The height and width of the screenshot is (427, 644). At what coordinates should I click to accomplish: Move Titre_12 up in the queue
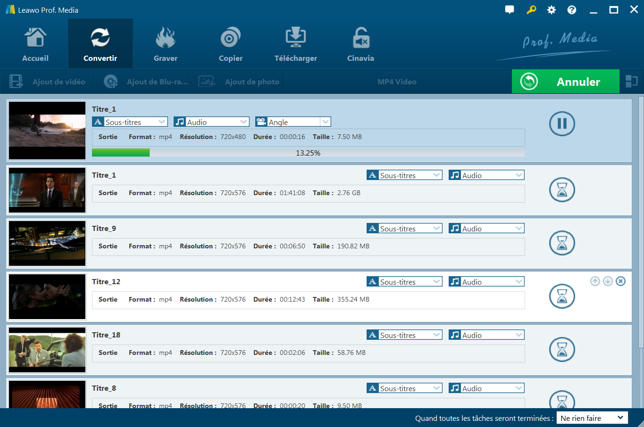595,281
